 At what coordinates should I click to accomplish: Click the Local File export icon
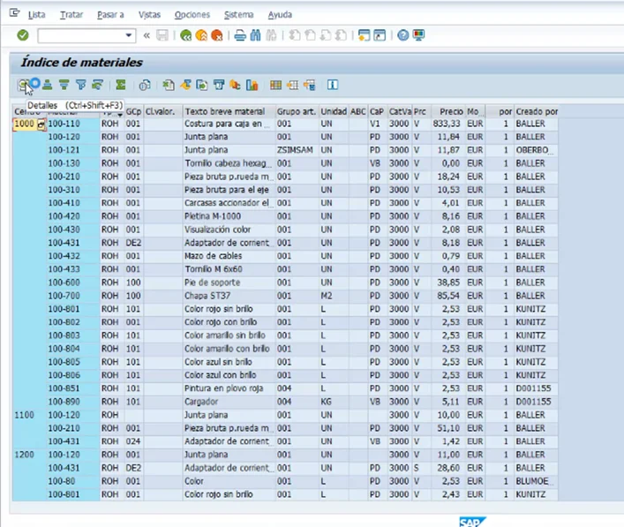[202, 85]
